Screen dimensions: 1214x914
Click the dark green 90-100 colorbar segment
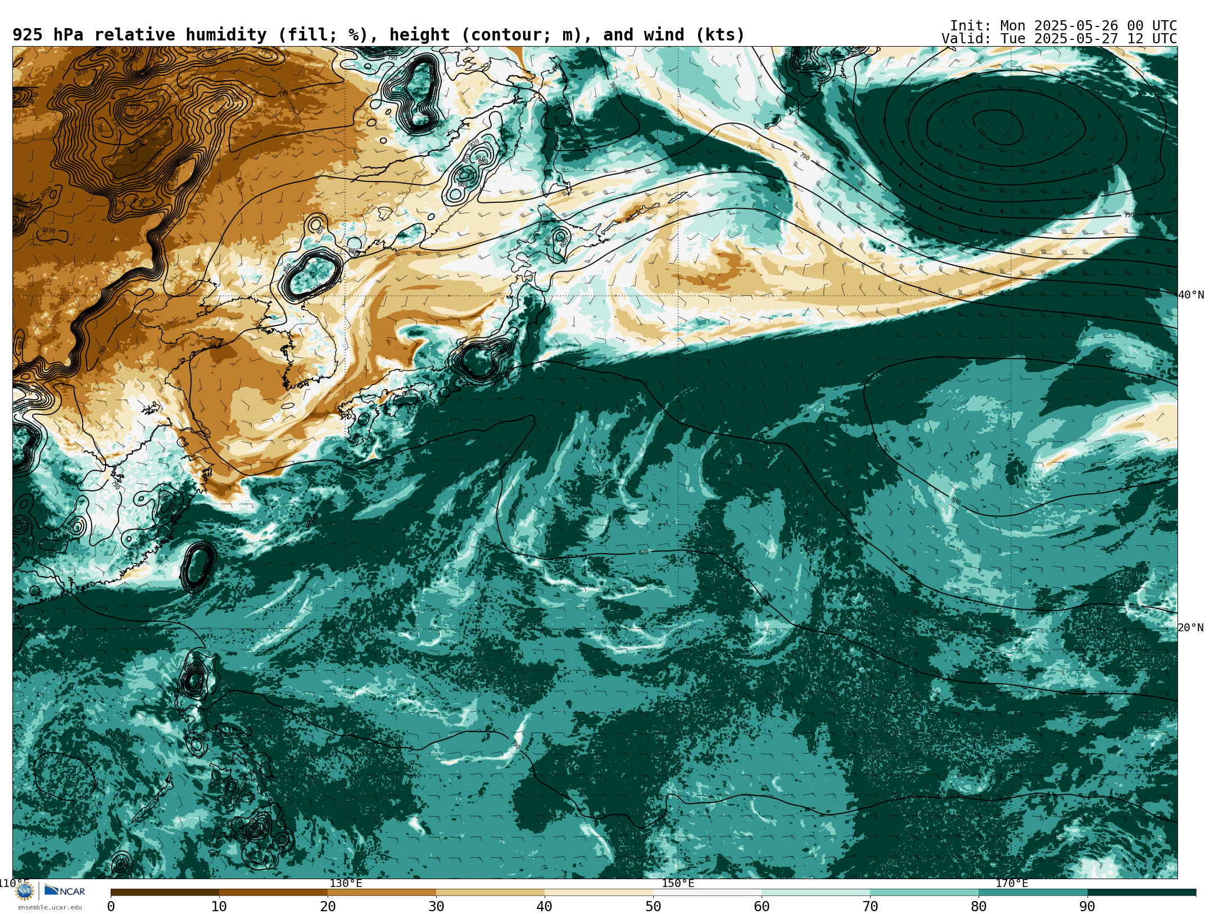[x=1141, y=893]
